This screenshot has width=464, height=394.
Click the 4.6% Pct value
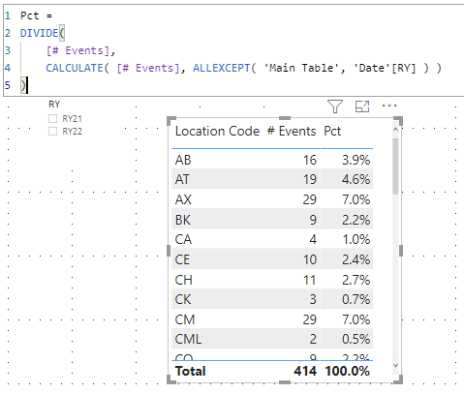click(356, 179)
